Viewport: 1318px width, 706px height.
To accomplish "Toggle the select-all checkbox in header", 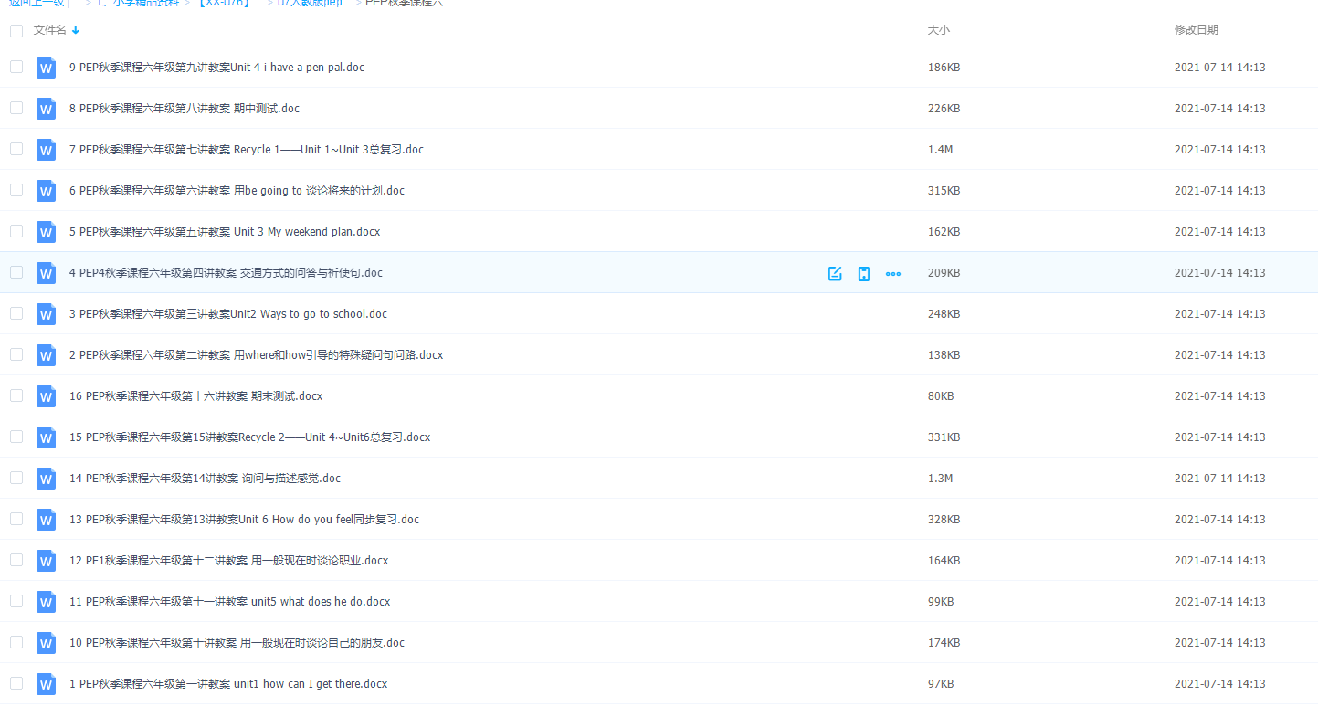I will click(x=16, y=31).
